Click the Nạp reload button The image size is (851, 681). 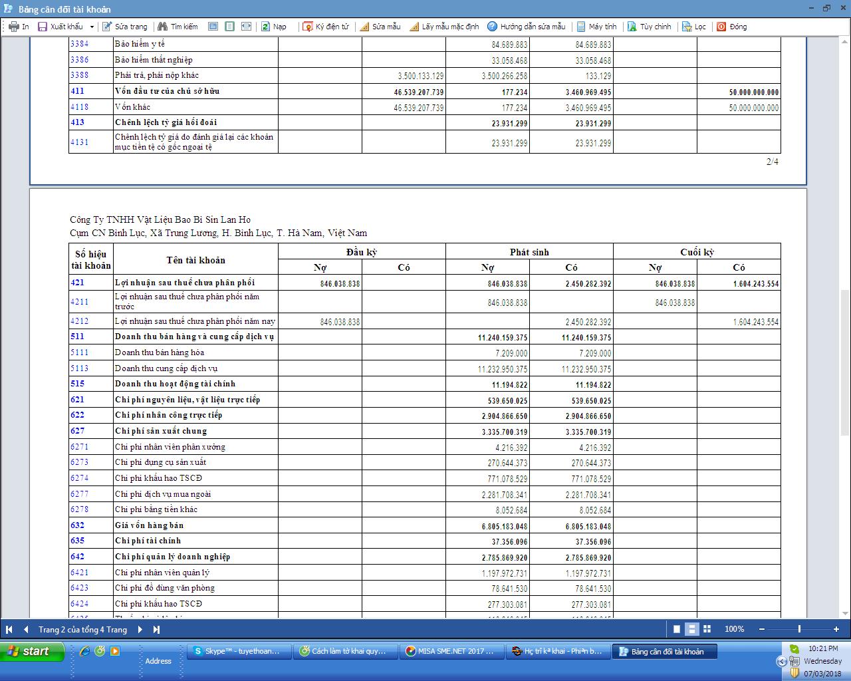(x=273, y=27)
